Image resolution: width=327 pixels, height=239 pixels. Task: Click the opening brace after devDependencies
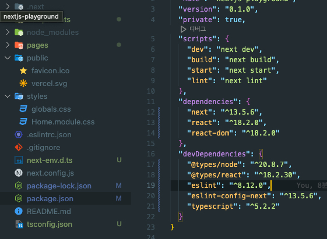tap(261, 154)
